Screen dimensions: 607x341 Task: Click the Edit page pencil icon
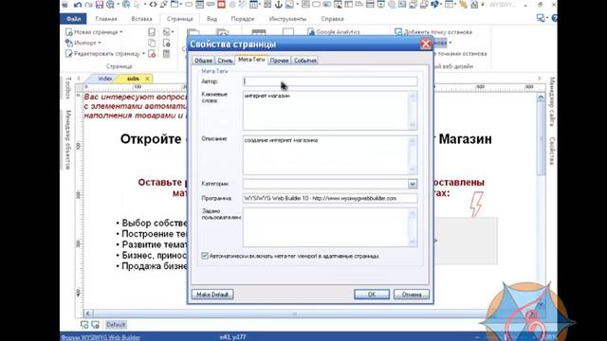[69, 54]
